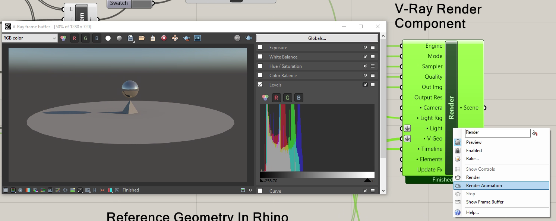Viewport: 556px width, 221px height.
Task: Enable the White Balance checkbox
Action: tap(260, 57)
